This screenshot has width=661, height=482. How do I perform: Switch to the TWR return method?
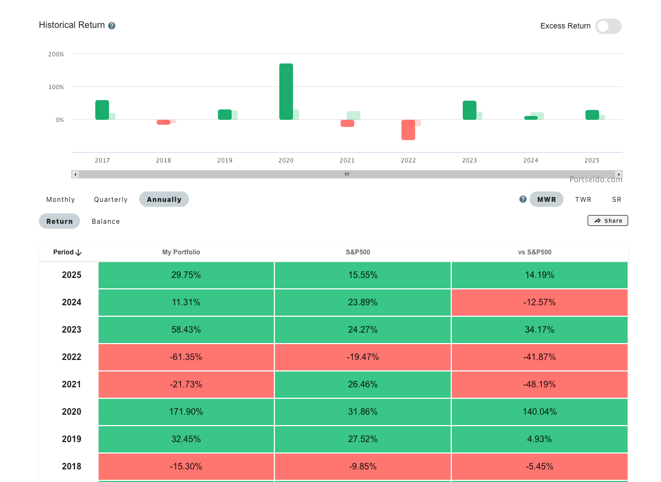pyautogui.click(x=583, y=200)
